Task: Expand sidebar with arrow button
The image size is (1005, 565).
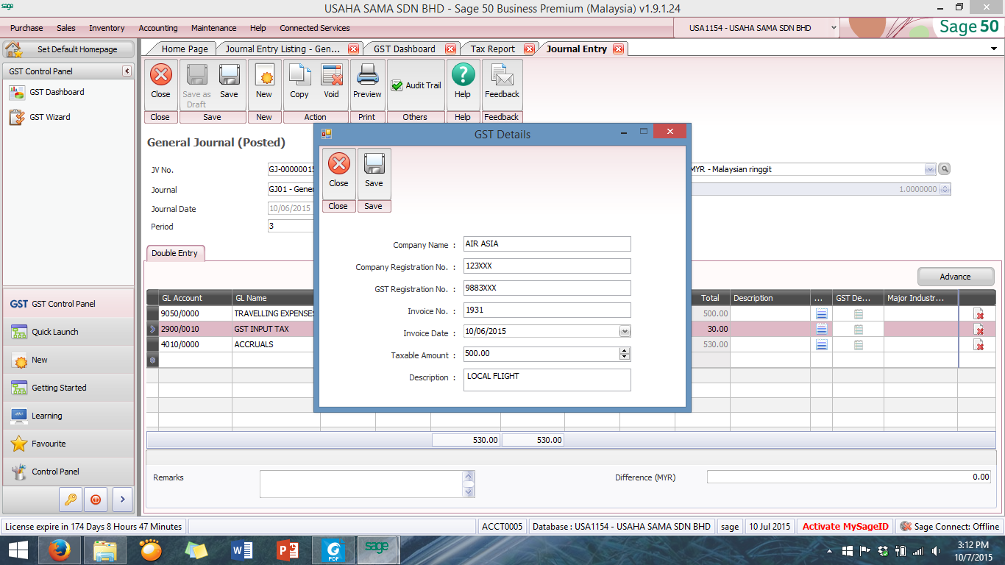Action: point(121,499)
